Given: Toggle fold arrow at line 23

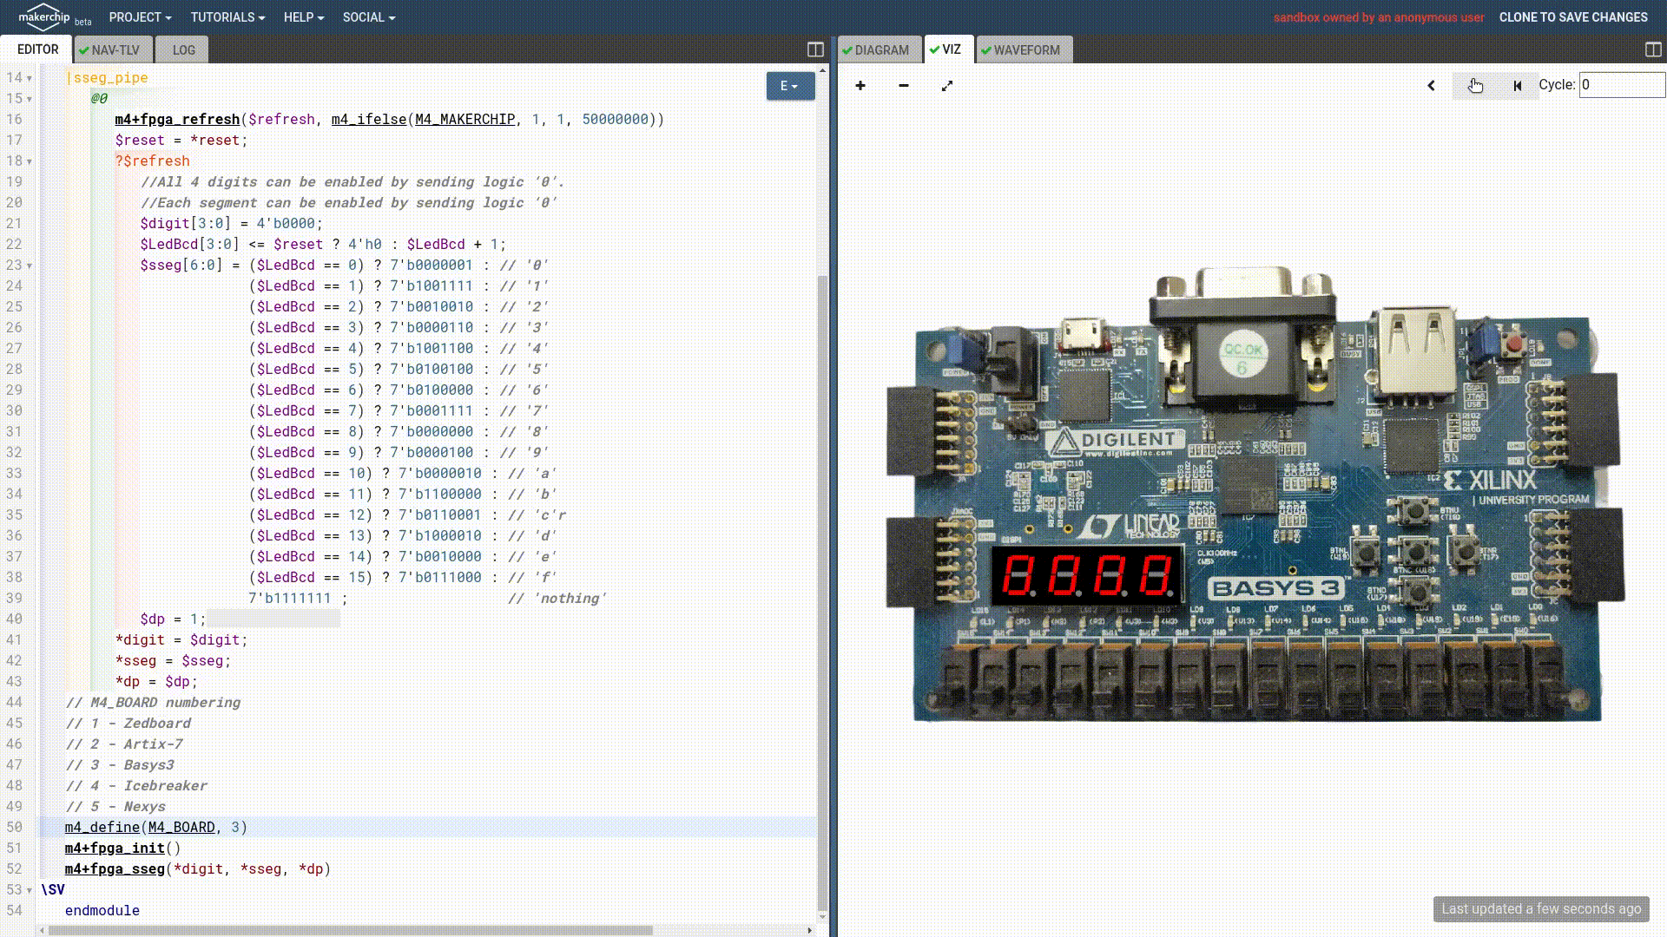Looking at the screenshot, I should pos(30,265).
